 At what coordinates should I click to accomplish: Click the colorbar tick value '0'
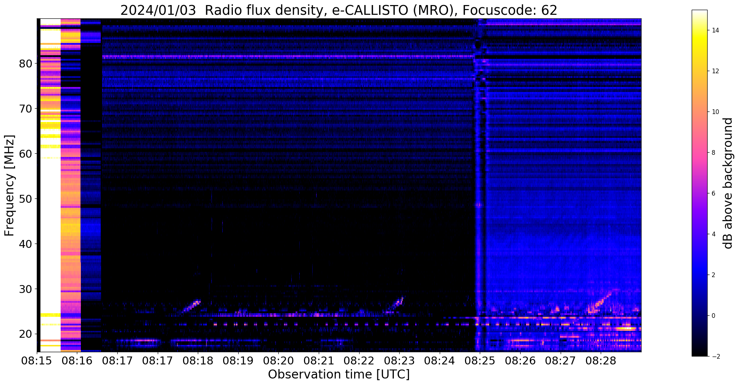[713, 316]
